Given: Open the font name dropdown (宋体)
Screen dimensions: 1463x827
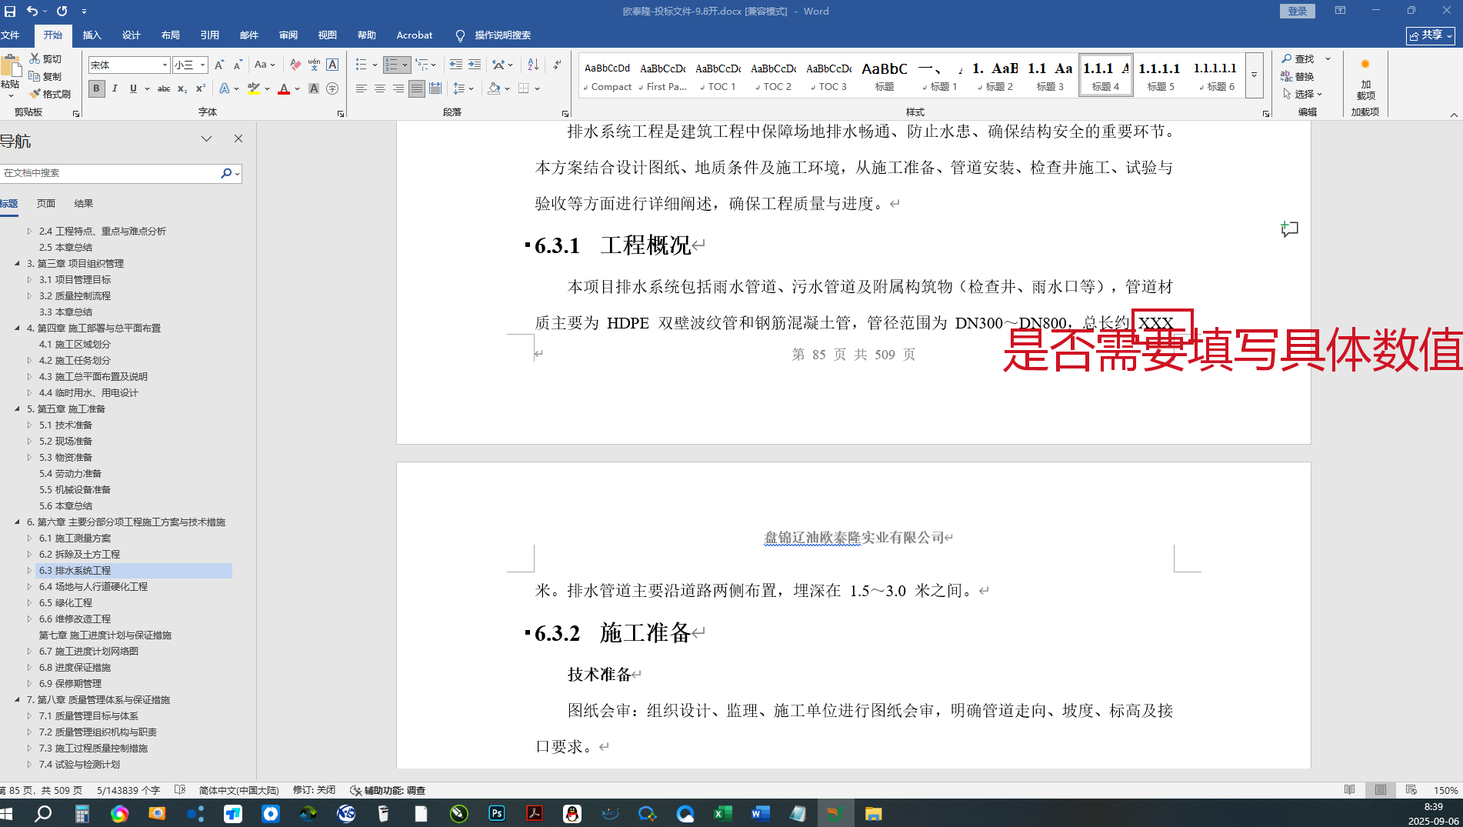Looking at the screenshot, I should [165, 65].
